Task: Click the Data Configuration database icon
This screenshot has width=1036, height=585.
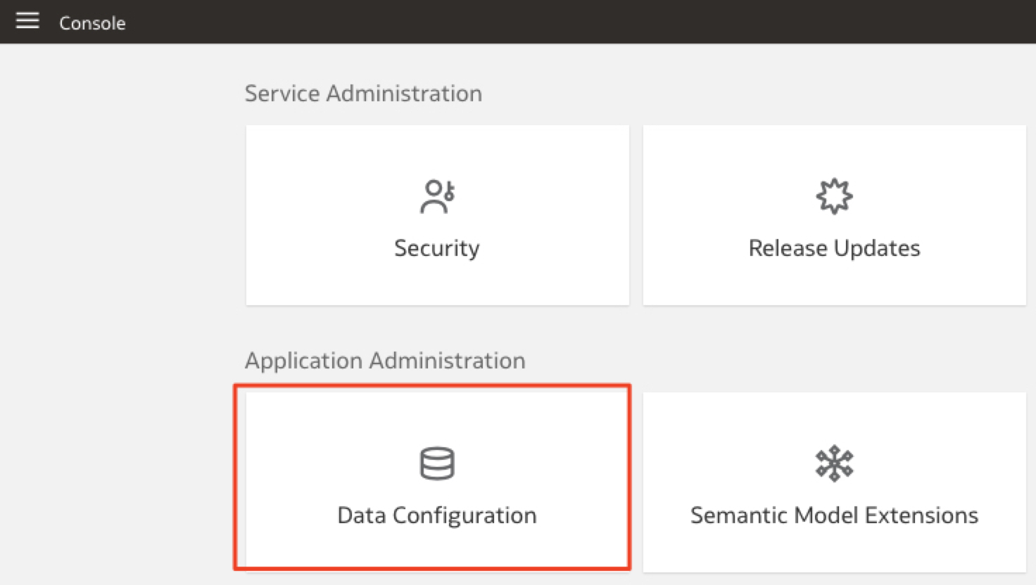Action: [x=437, y=463]
